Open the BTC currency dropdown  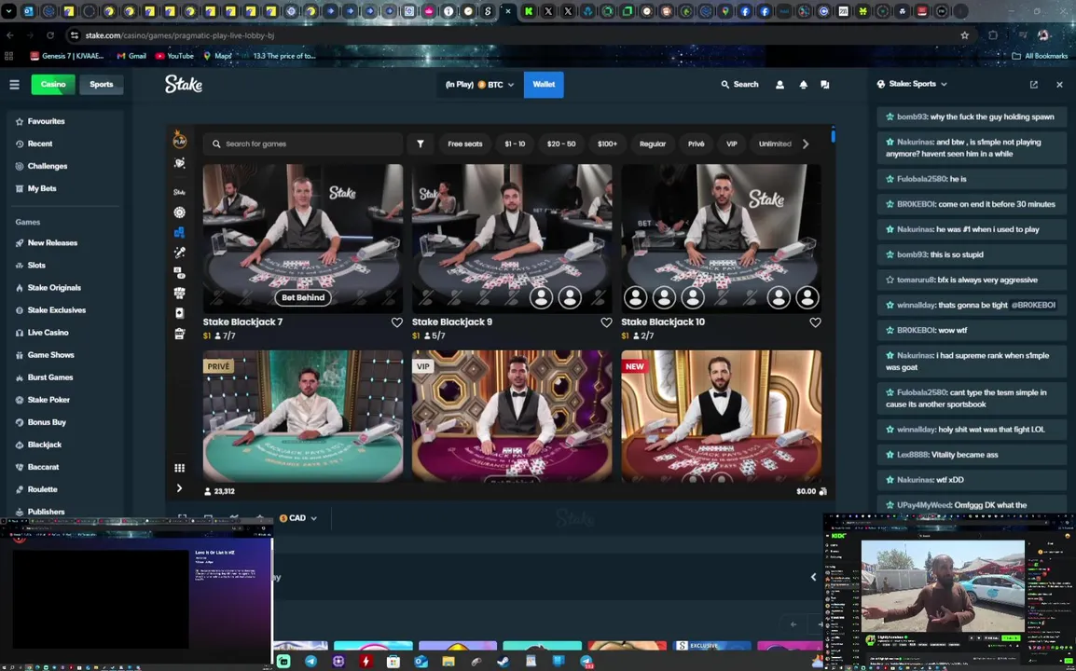480,85
